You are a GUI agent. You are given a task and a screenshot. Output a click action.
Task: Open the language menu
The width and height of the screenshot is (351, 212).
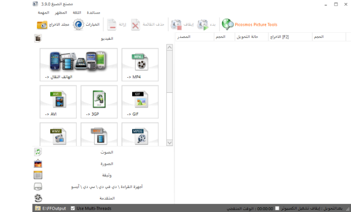pyautogui.click(x=77, y=12)
